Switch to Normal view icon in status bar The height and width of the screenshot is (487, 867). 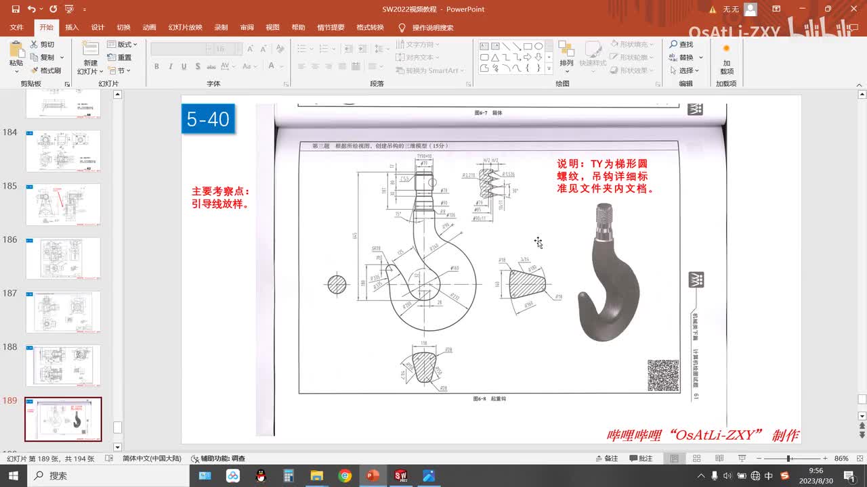coord(675,459)
